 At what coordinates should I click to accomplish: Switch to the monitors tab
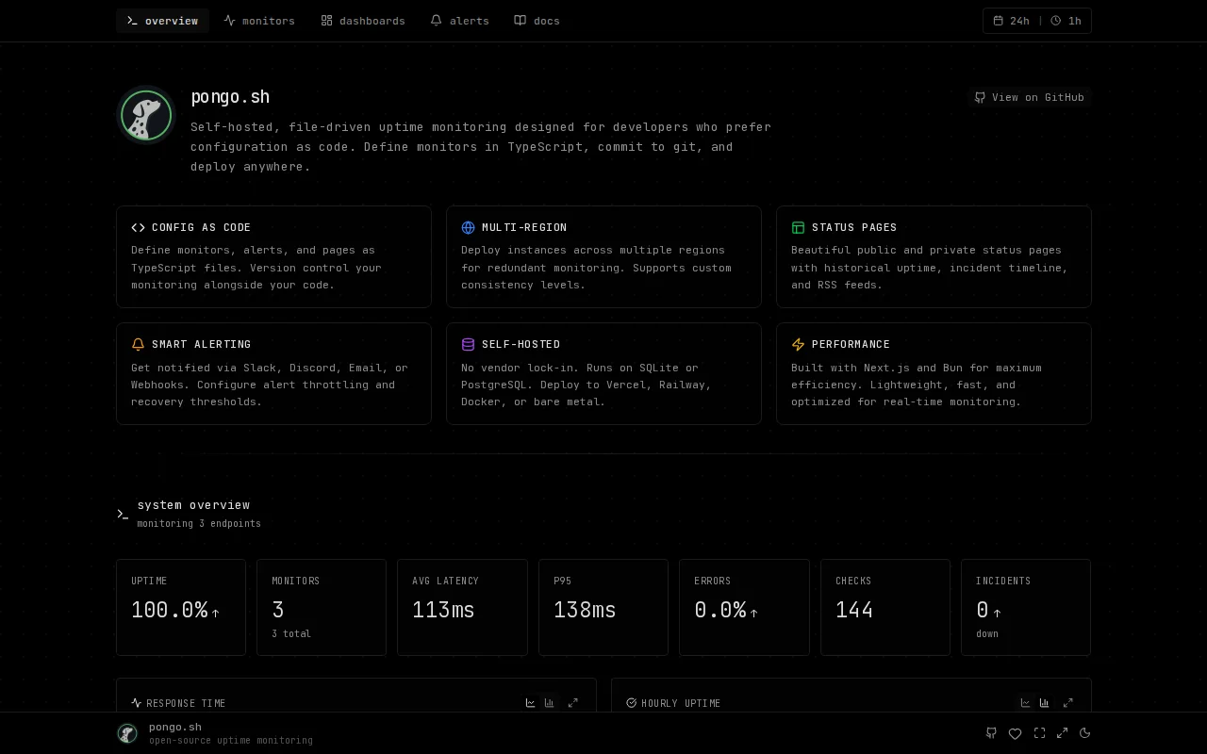click(x=259, y=21)
